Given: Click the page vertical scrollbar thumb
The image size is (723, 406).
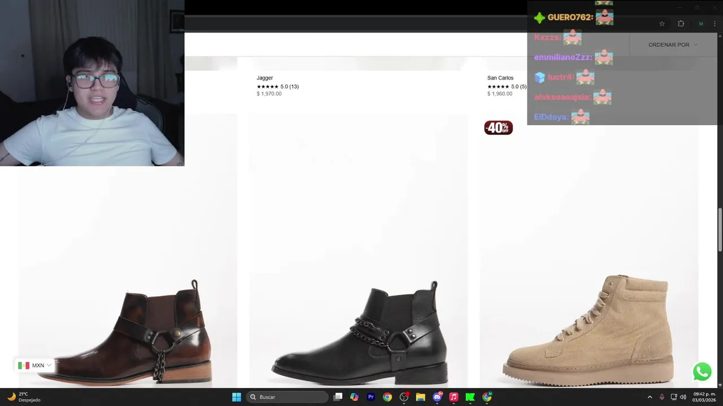Looking at the screenshot, I should point(720,230).
